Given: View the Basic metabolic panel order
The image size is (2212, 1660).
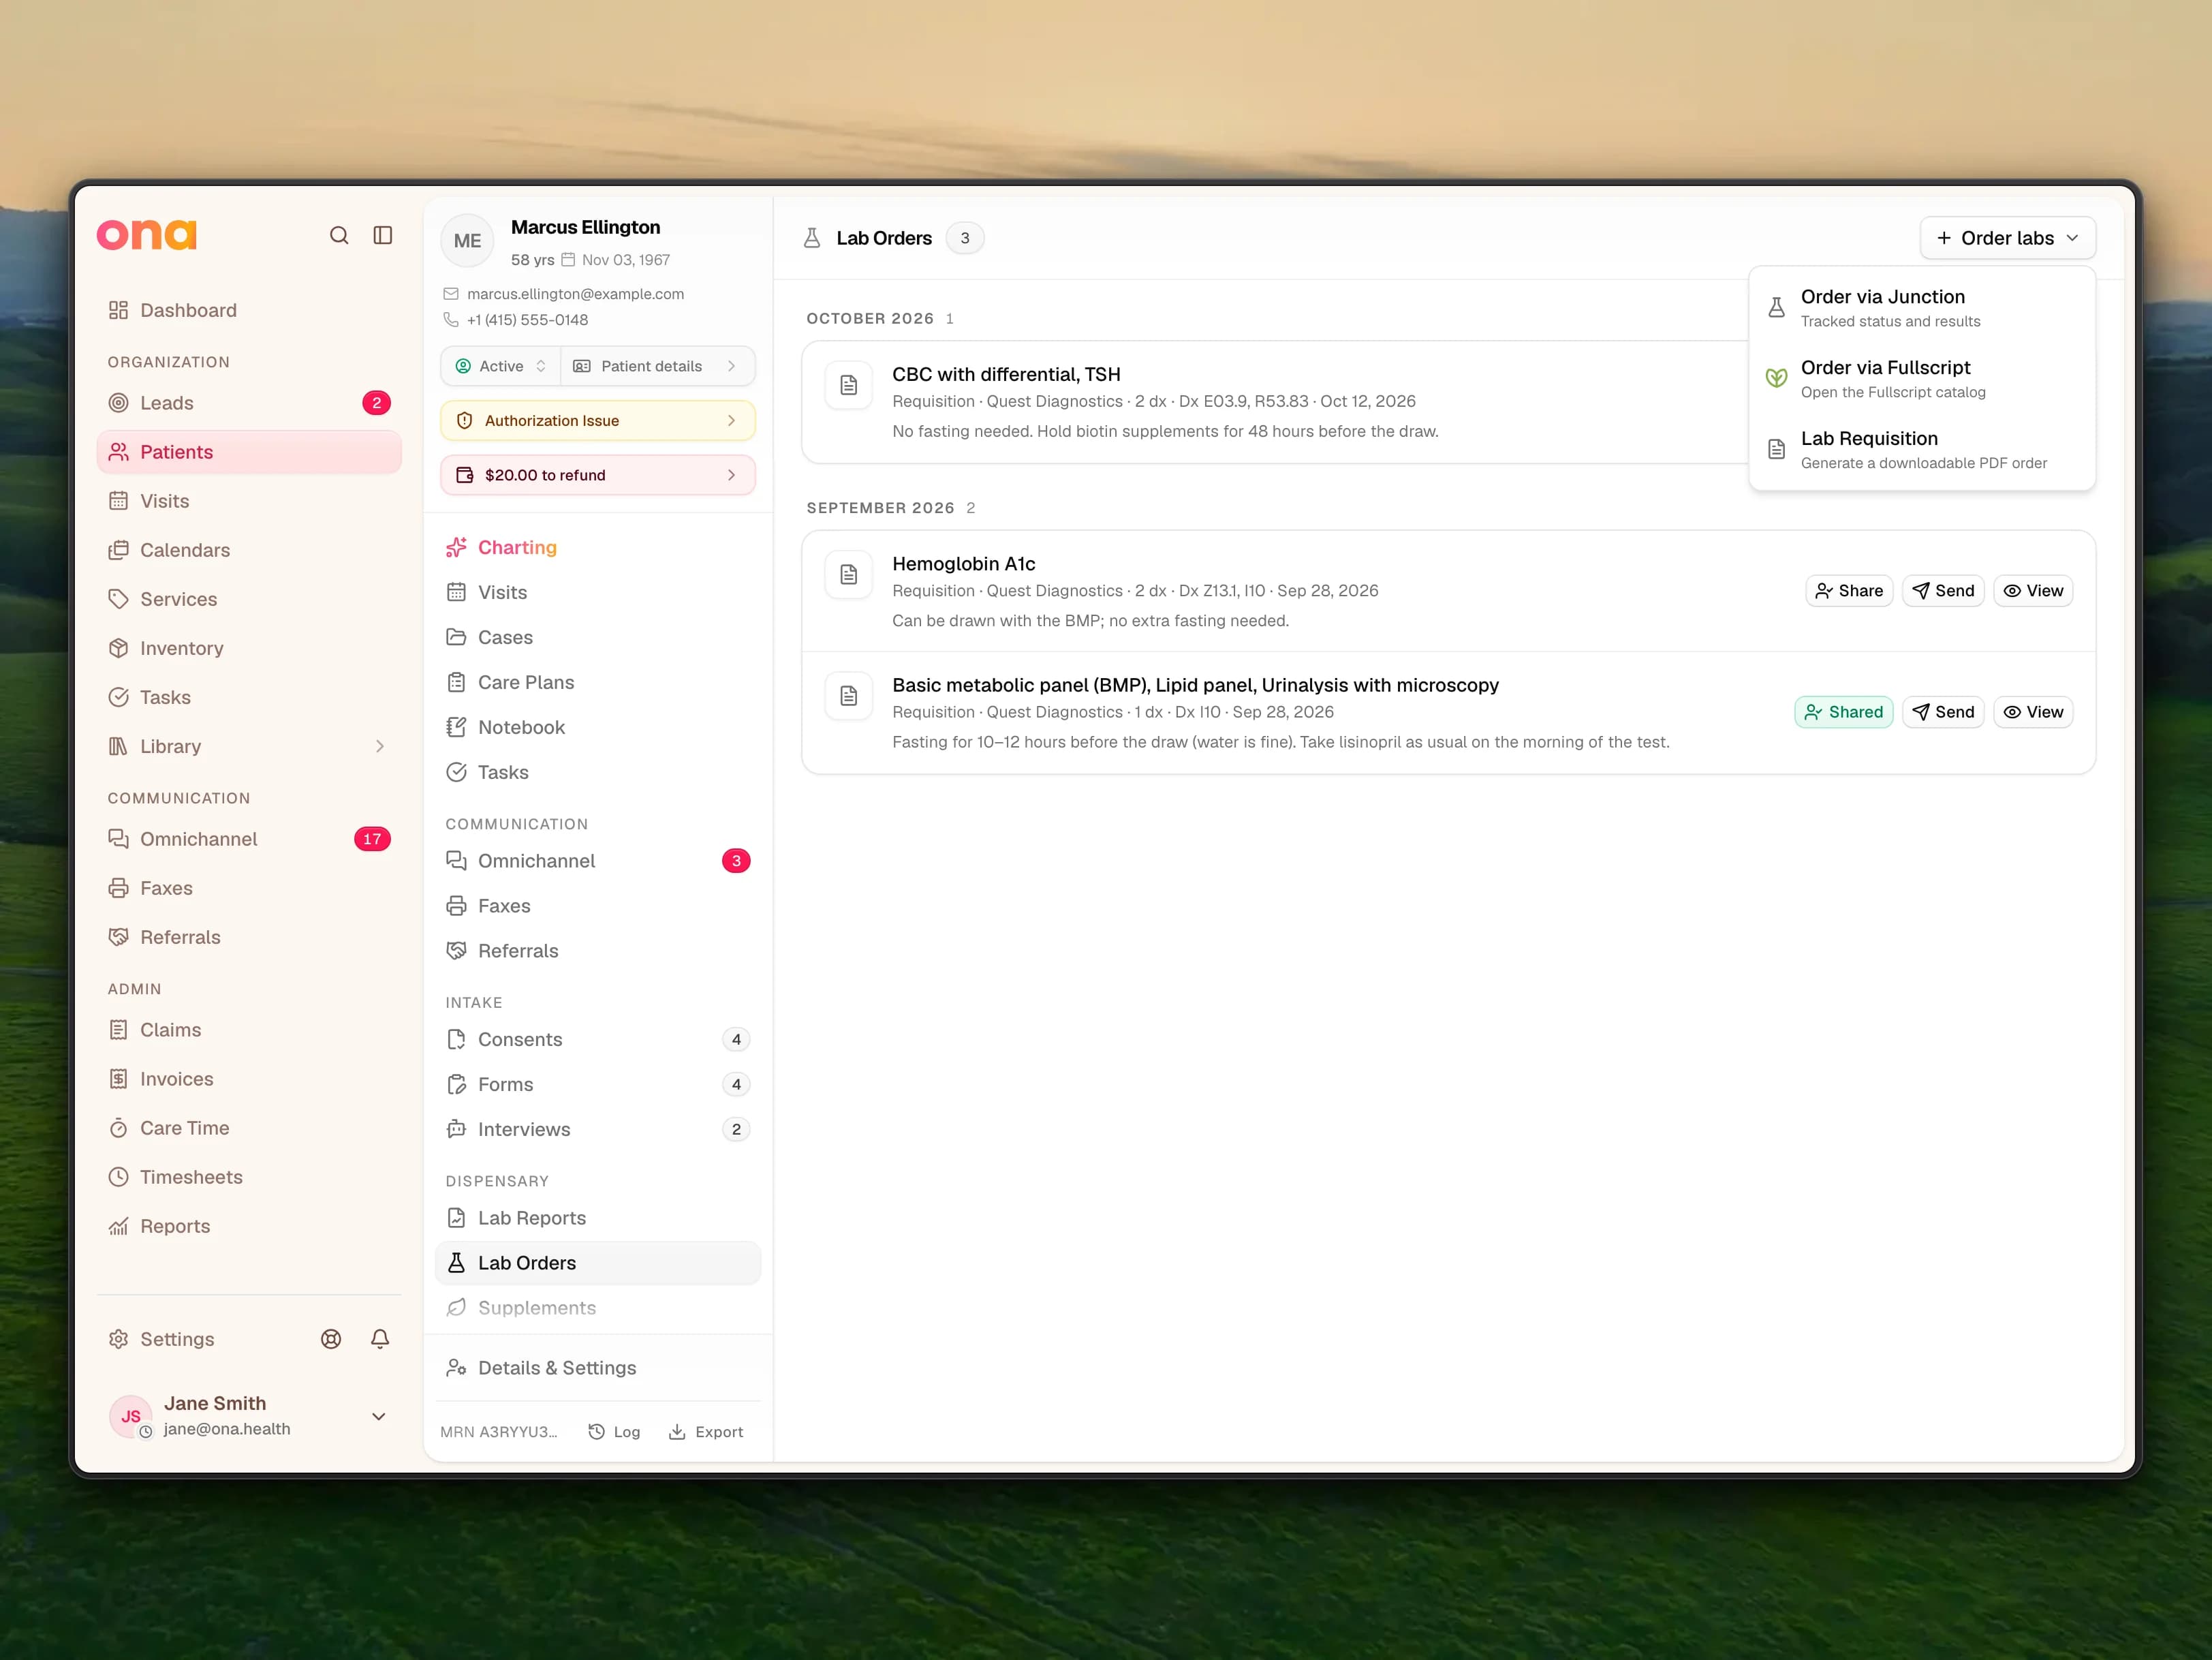Looking at the screenshot, I should coord(2033,712).
